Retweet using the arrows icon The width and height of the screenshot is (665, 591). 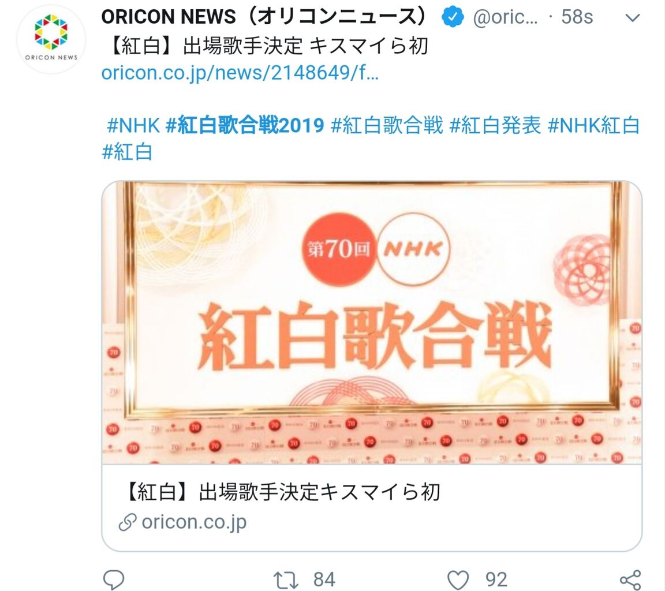[x=286, y=580]
